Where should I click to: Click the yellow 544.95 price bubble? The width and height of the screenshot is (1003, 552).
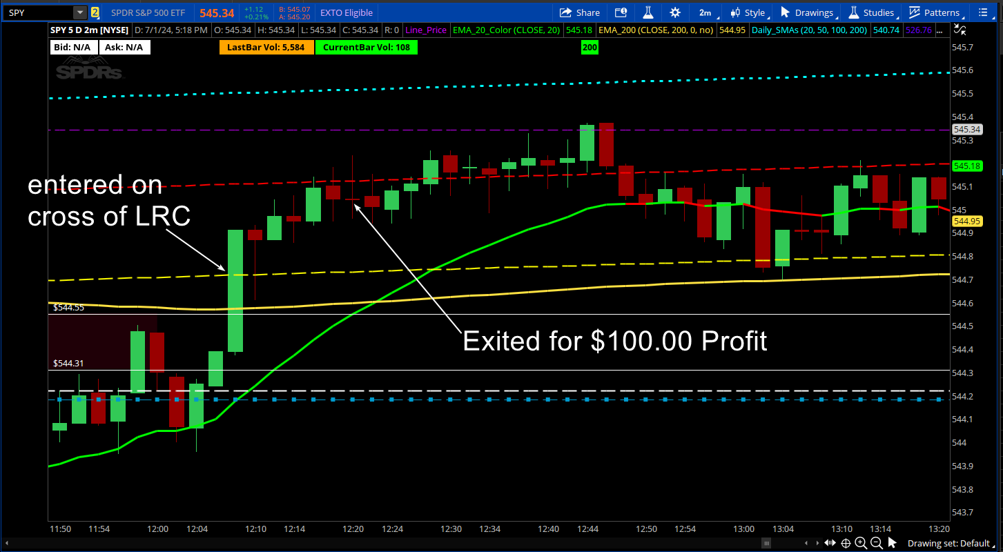966,221
